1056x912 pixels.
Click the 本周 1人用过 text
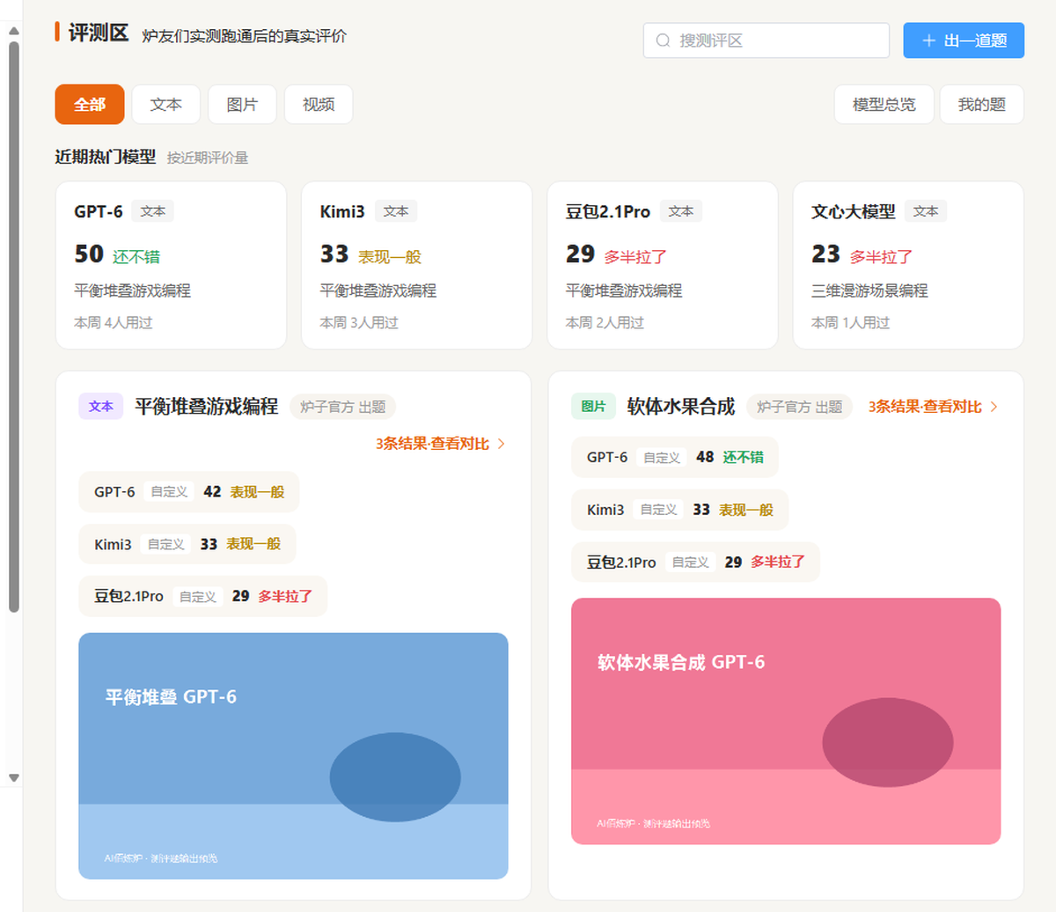coord(850,323)
